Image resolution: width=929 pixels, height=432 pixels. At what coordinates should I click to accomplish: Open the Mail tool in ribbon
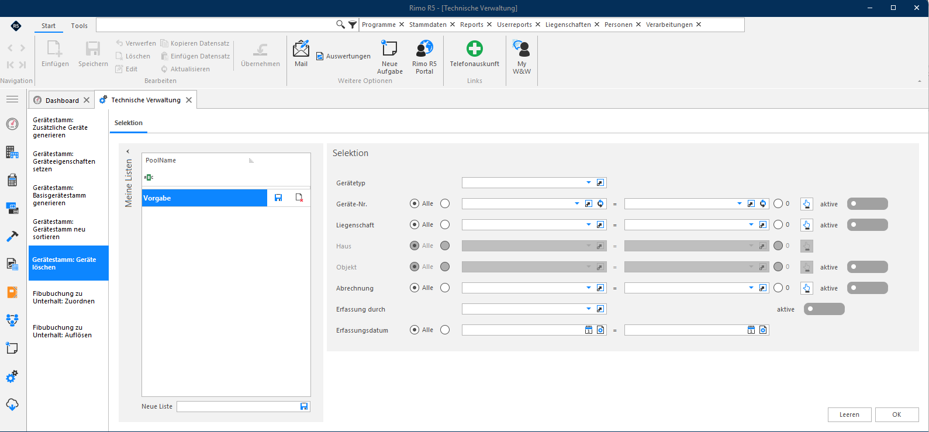click(301, 53)
